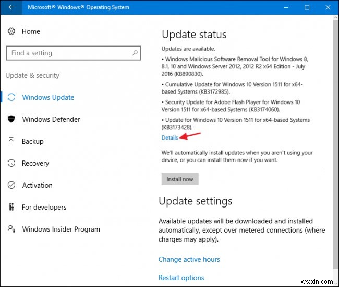Click 'We'll automatically install updates' paragraph

click(x=237, y=156)
